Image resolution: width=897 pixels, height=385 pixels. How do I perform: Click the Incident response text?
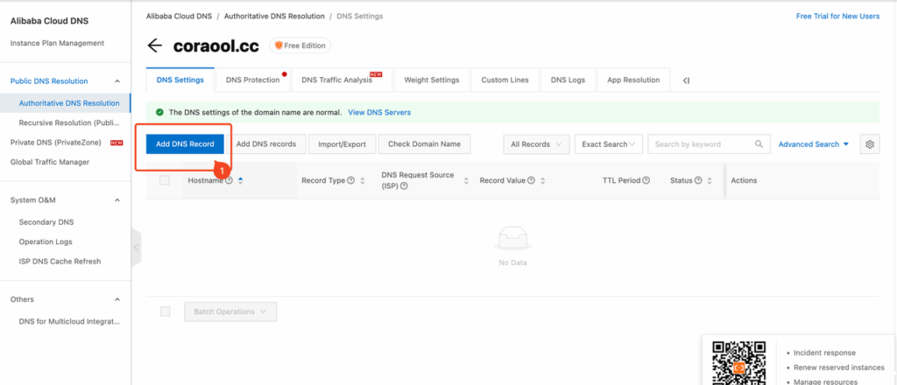(824, 353)
